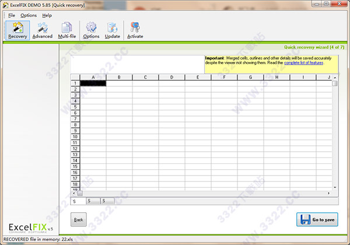Image resolution: width=350 pixels, height=245 pixels.
Task: Select row 5 header
Action: pos(75,107)
